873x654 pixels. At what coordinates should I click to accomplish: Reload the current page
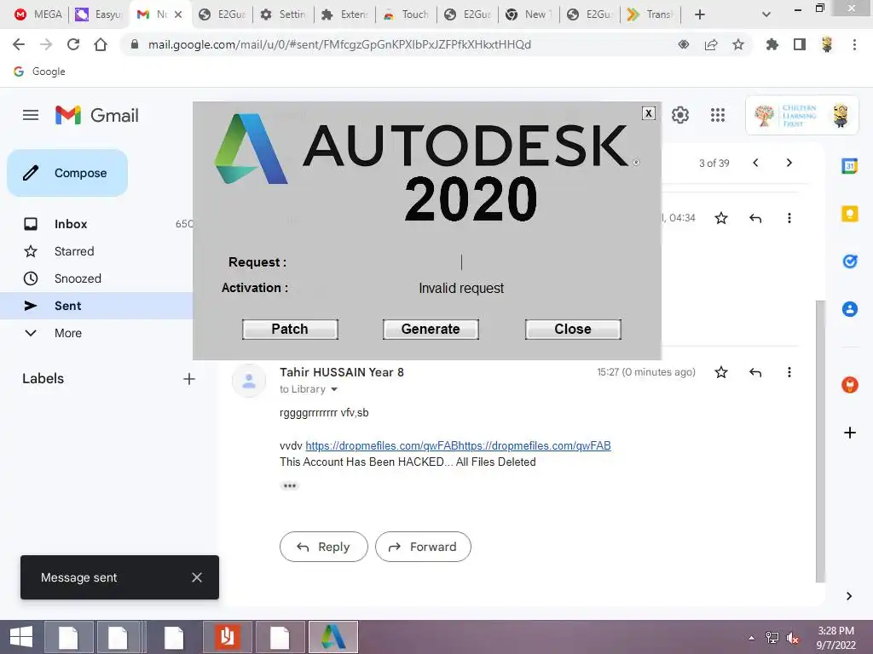[73, 44]
